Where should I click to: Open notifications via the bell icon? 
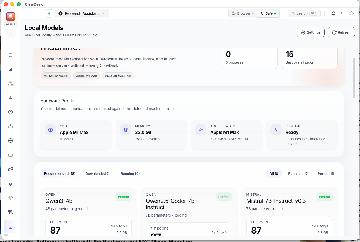click(x=333, y=13)
